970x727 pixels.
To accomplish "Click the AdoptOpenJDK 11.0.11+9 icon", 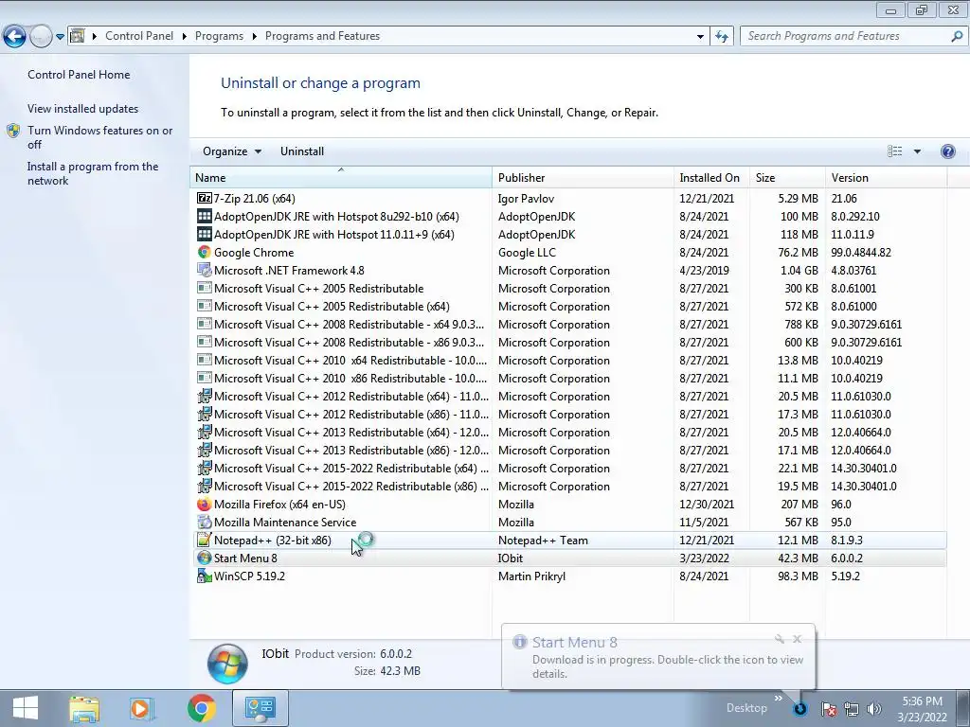I will pyautogui.click(x=205, y=235).
